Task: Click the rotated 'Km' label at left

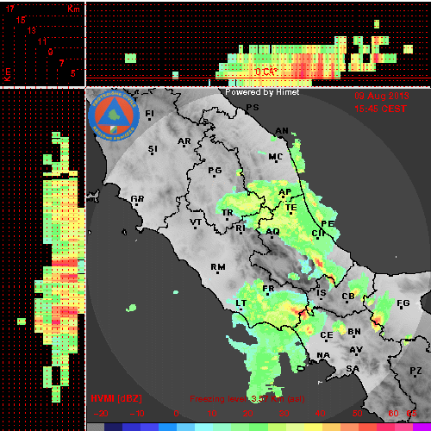Action: coord(7,75)
